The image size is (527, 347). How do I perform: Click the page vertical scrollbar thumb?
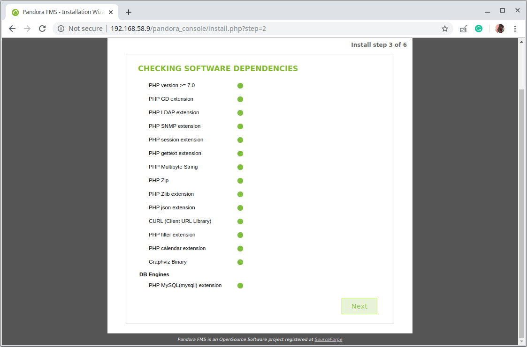tap(521, 214)
